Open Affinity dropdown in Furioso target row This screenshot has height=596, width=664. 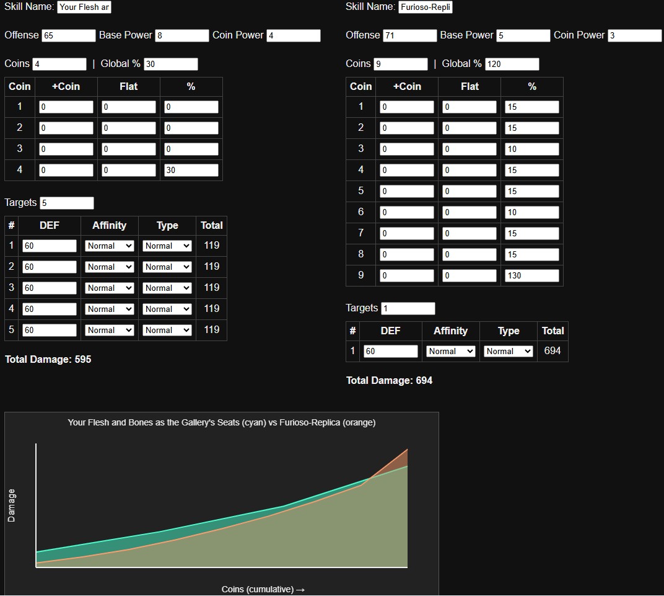[x=450, y=352]
